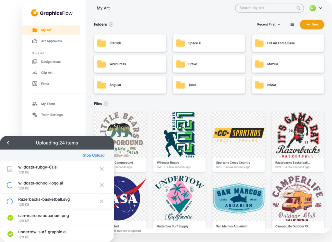Add a new folder with plus icon
332x242 pixels.
pos(111,24)
